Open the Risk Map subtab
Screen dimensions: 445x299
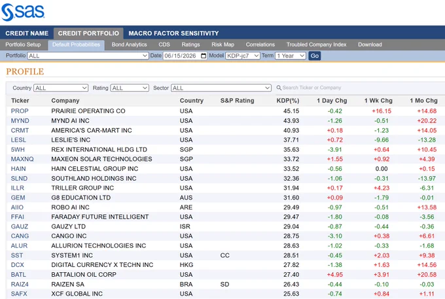222,45
